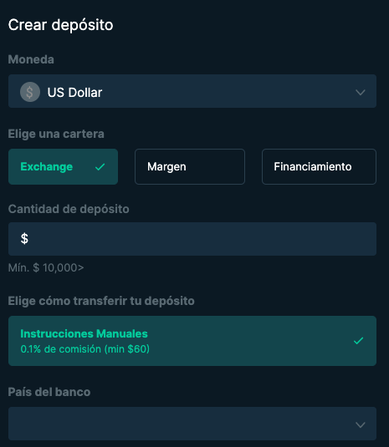Click the Crear depósito heading
The width and height of the screenshot is (389, 447).
pyautogui.click(x=60, y=25)
